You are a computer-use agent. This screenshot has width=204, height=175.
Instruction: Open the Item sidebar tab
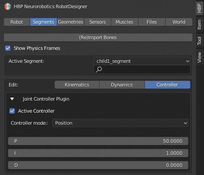click(199, 25)
